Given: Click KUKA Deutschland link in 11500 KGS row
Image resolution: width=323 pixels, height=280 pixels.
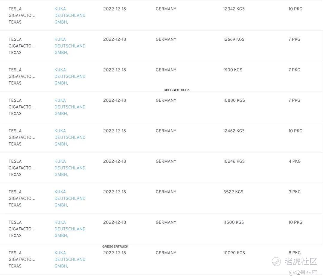Looking at the screenshot, I should (70, 229).
